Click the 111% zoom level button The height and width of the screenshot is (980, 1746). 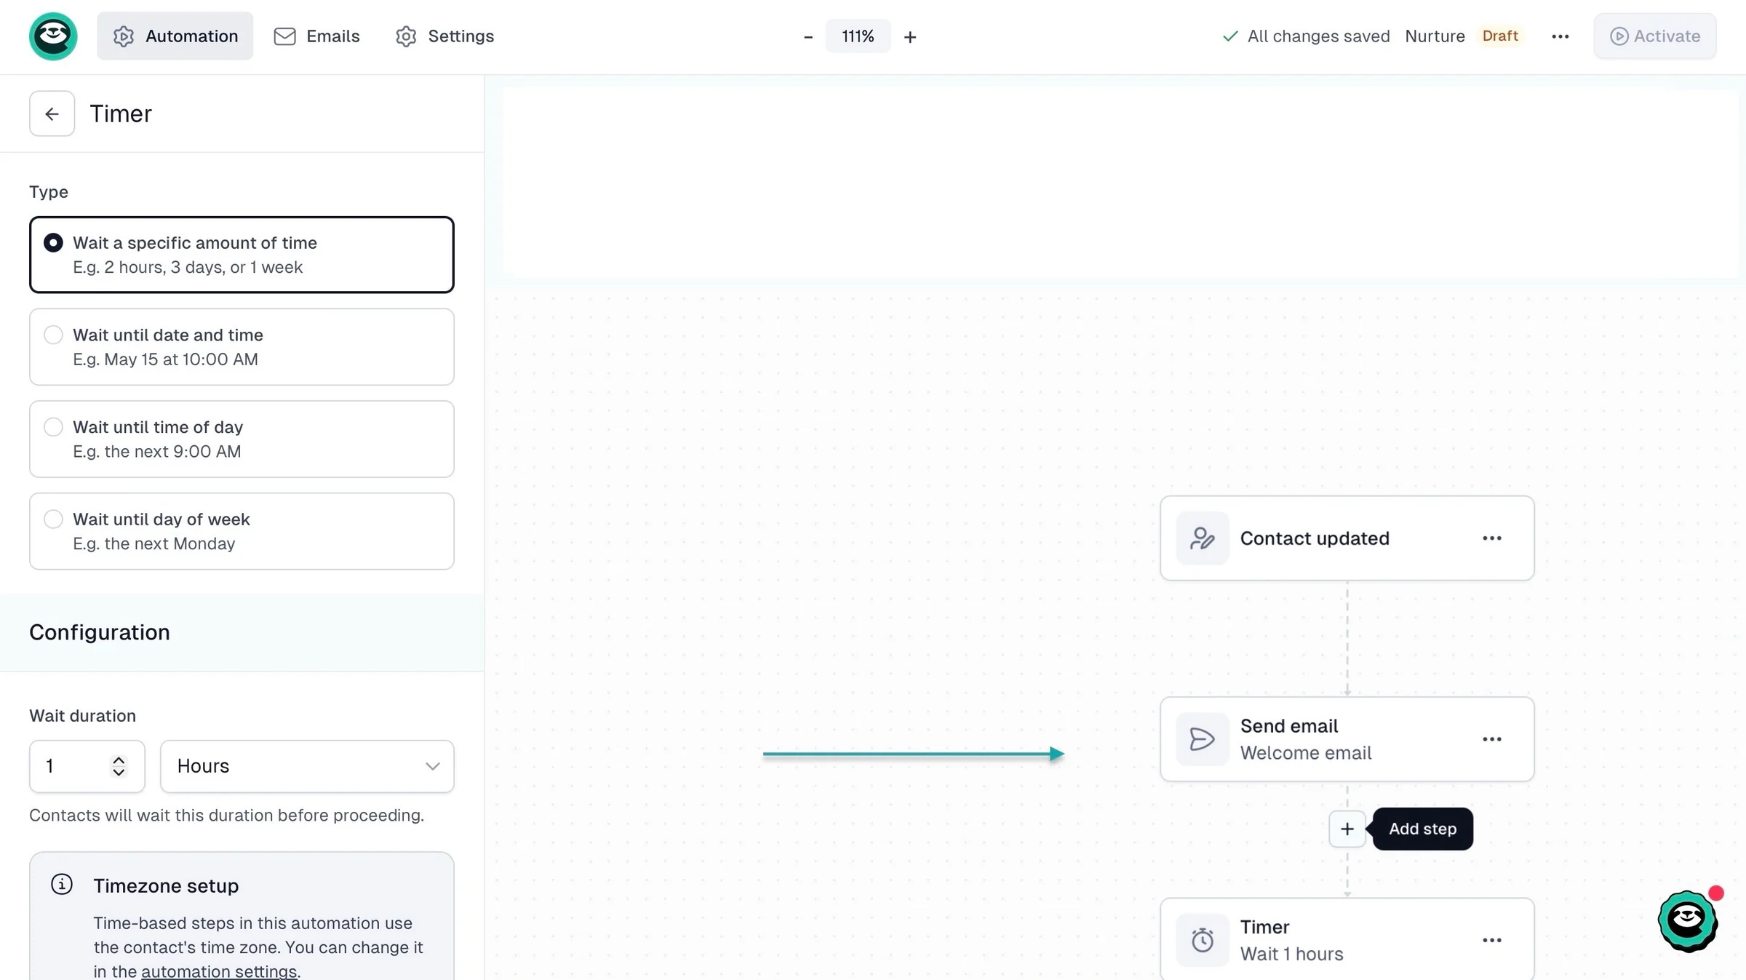[x=858, y=36]
